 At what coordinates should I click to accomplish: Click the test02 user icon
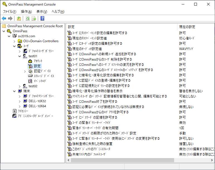coord(25,86)
